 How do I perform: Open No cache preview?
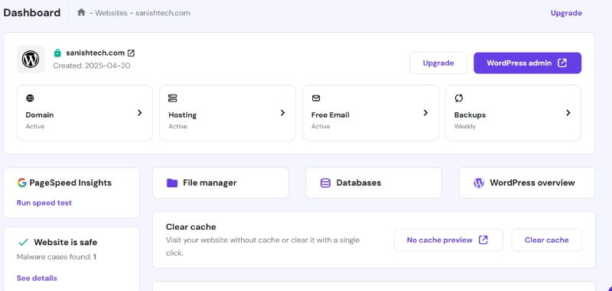(x=448, y=240)
